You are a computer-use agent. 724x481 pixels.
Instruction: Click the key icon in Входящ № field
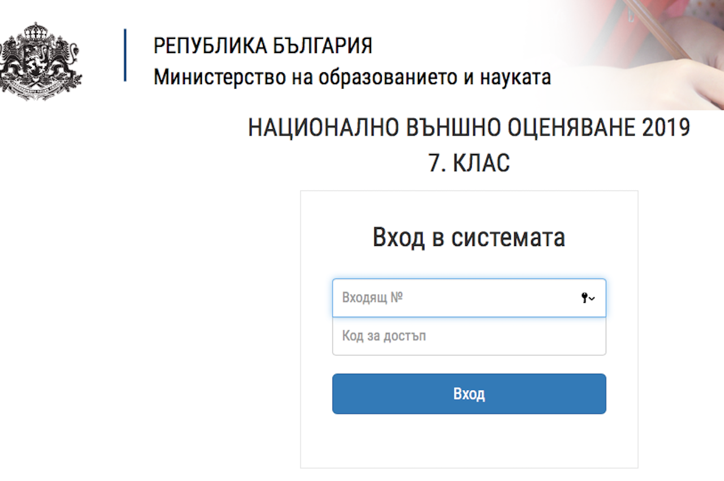[x=584, y=298]
